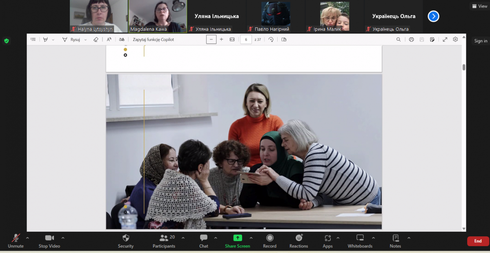
Task: Open the Participants panel
Action: tap(164, 241)
